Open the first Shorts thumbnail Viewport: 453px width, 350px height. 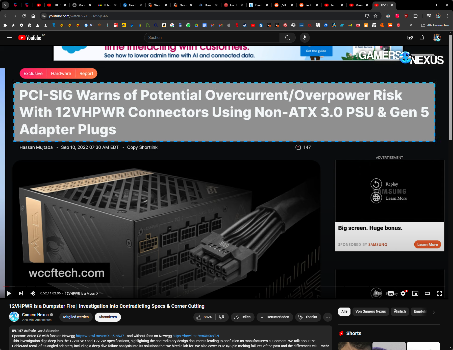tap(355, 346)
